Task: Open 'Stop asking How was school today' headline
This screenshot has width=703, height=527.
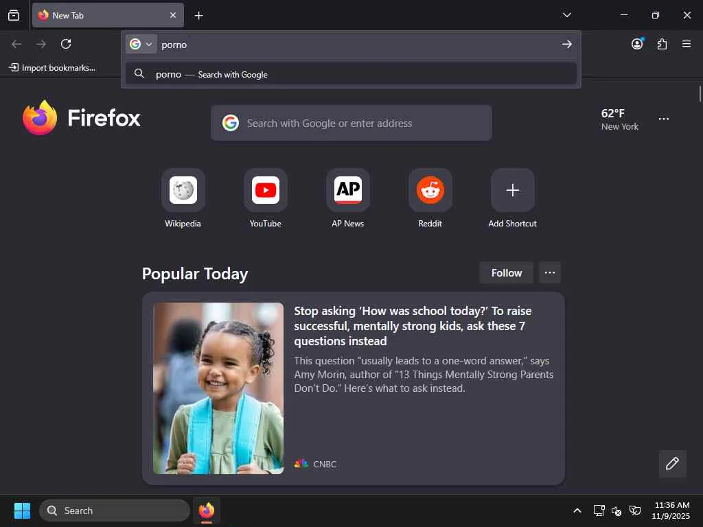Action: click(413, 326)
